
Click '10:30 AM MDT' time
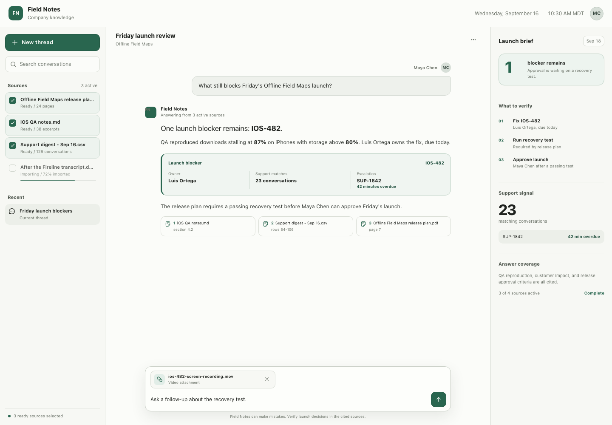[x=566, y=14]
